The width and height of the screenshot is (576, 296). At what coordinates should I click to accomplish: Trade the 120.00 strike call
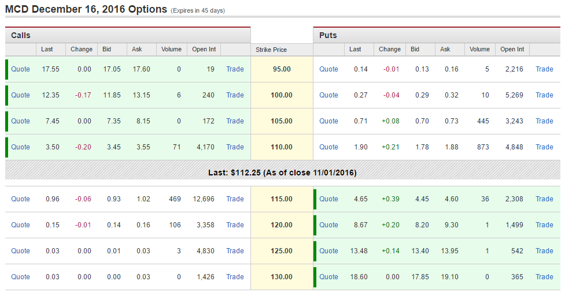235,225
